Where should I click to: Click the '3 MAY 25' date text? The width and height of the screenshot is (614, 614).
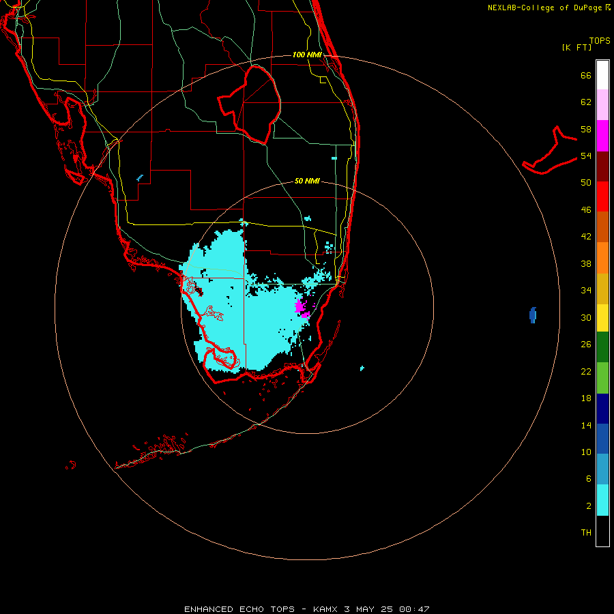[x=368, y=609]
